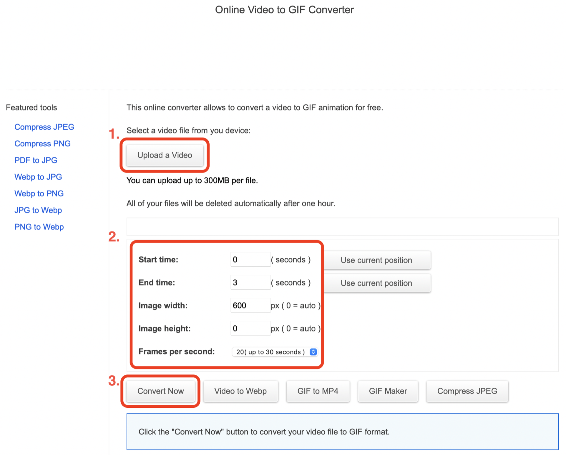Open the GIF Maker tool
The image size is (566, 455).
click(388, 391)
